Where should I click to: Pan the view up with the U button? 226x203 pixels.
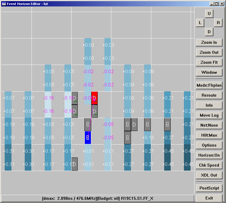tap(209, 14)
